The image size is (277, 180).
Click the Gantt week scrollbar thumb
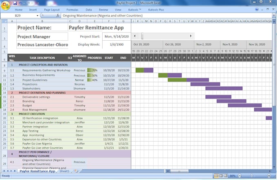tap(142, 36)
